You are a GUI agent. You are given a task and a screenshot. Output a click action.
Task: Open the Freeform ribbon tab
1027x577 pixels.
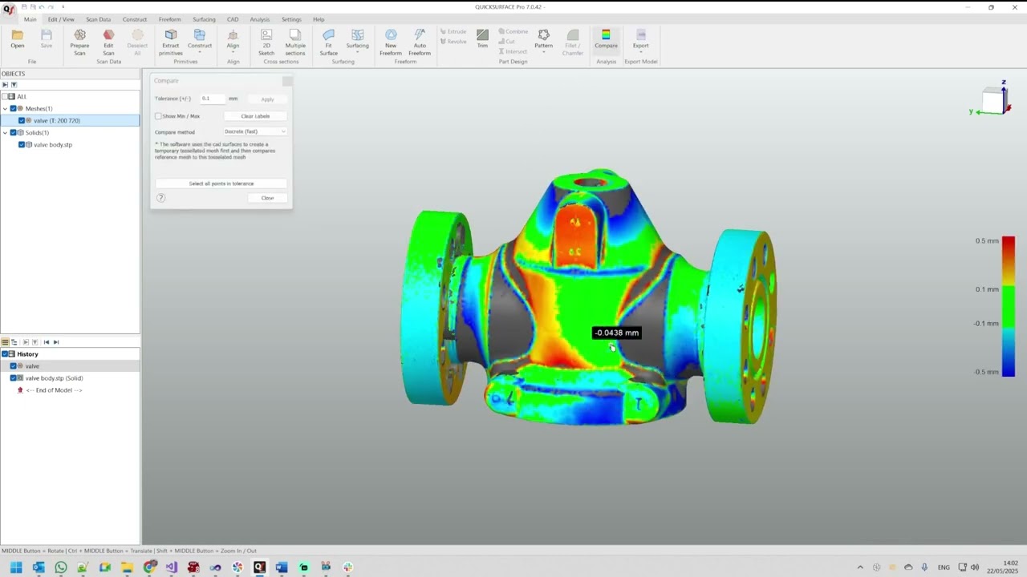pyautogui.click(x=169, y=19)
